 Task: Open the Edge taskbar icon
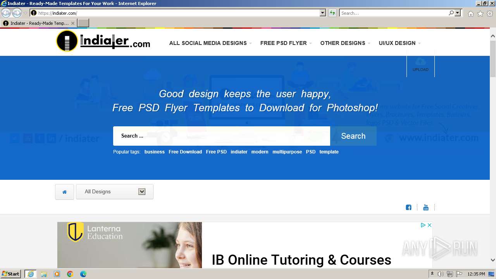point(83,274)
